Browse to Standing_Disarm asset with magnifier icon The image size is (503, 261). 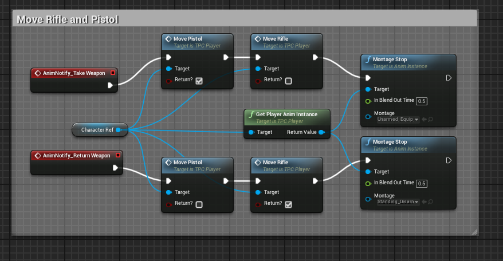[430, 201]
